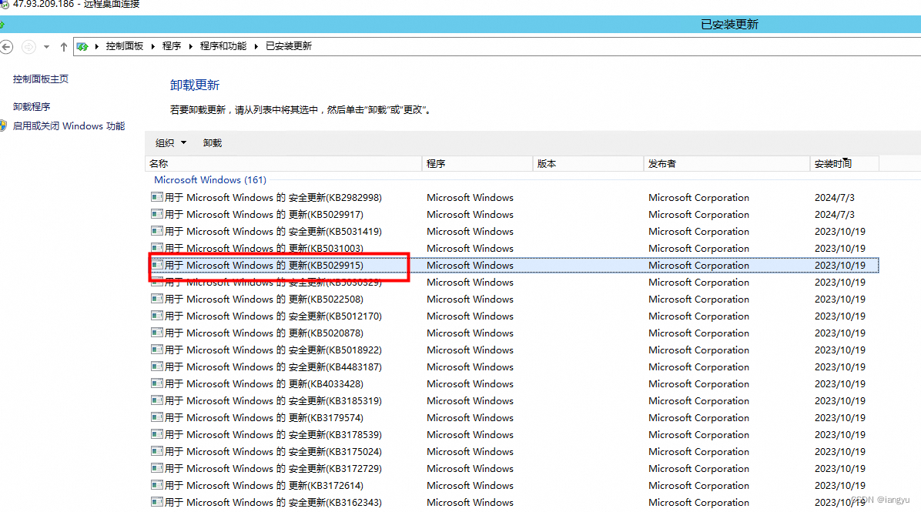This screenshot has height=512, width=921.
Task: Click the icon of update KB3185319
Action: point(157,400)
